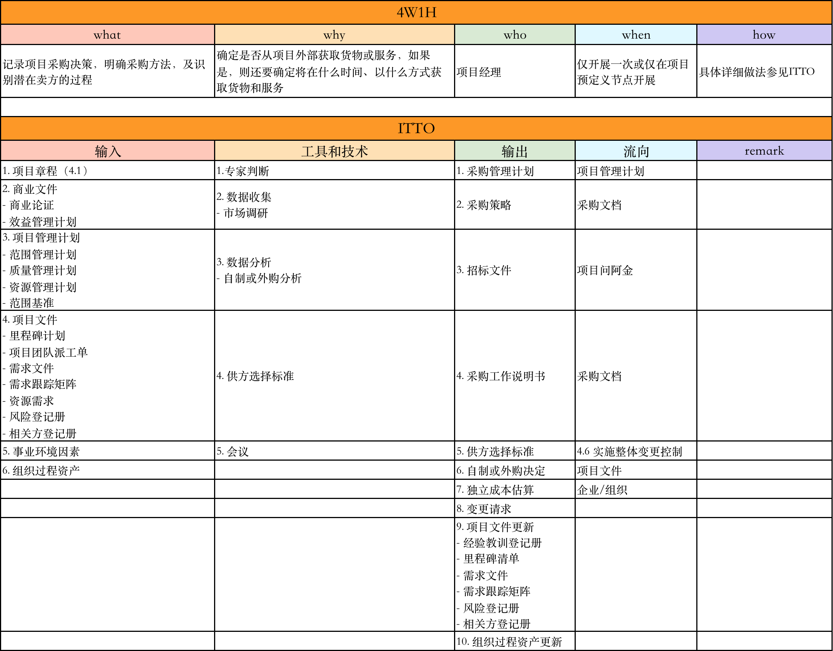Select the remark column header
833x651 pixels.
click(764, 151)
